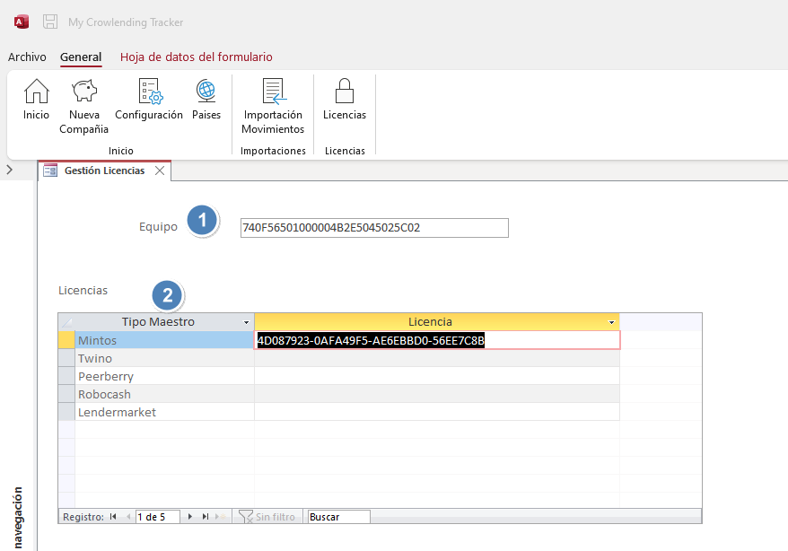The width and height of the screenshot is (788, 551).
Task: Expand the navigation pane chevron
Action: [x=9, y=170]
